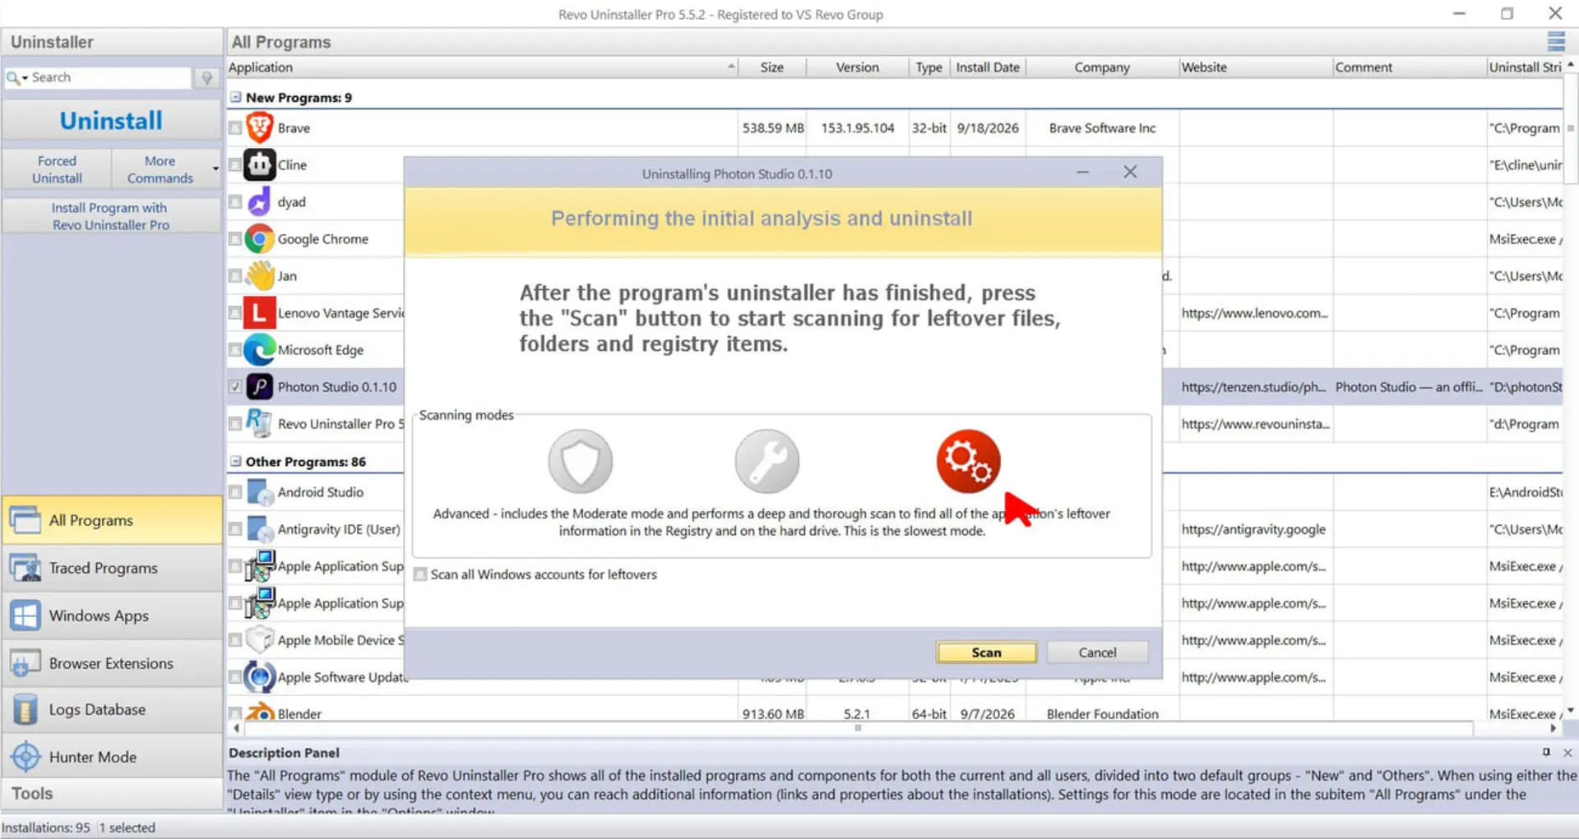Viewport: 1579px width, 839px height.
Task: Check the Android Studio checkbox
Action: point(235,492)
